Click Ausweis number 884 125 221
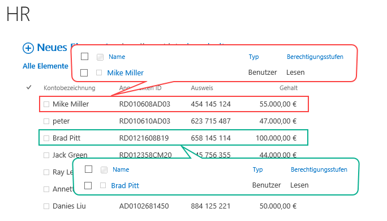The image size is (387, 221). point(210,206)
